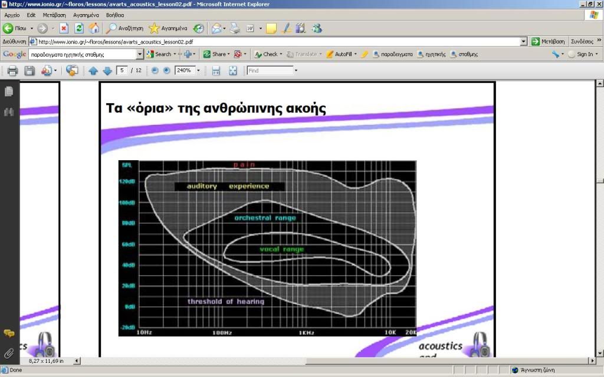The height and width of the screenshot is (377, 604).
Task: Click the page number field
Action: click(122, 71)
